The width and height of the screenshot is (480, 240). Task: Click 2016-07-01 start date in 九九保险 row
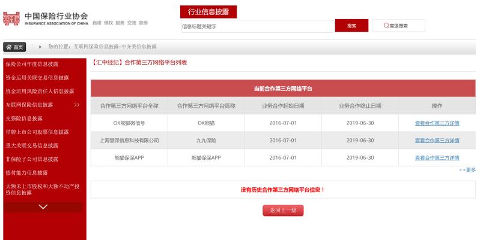pyautogui.click(x=283, y=141)
